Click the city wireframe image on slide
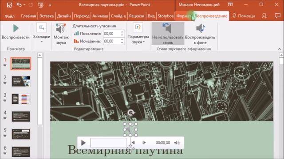The width and height of the screenshot is (284, 159). (x=162, y=91)
